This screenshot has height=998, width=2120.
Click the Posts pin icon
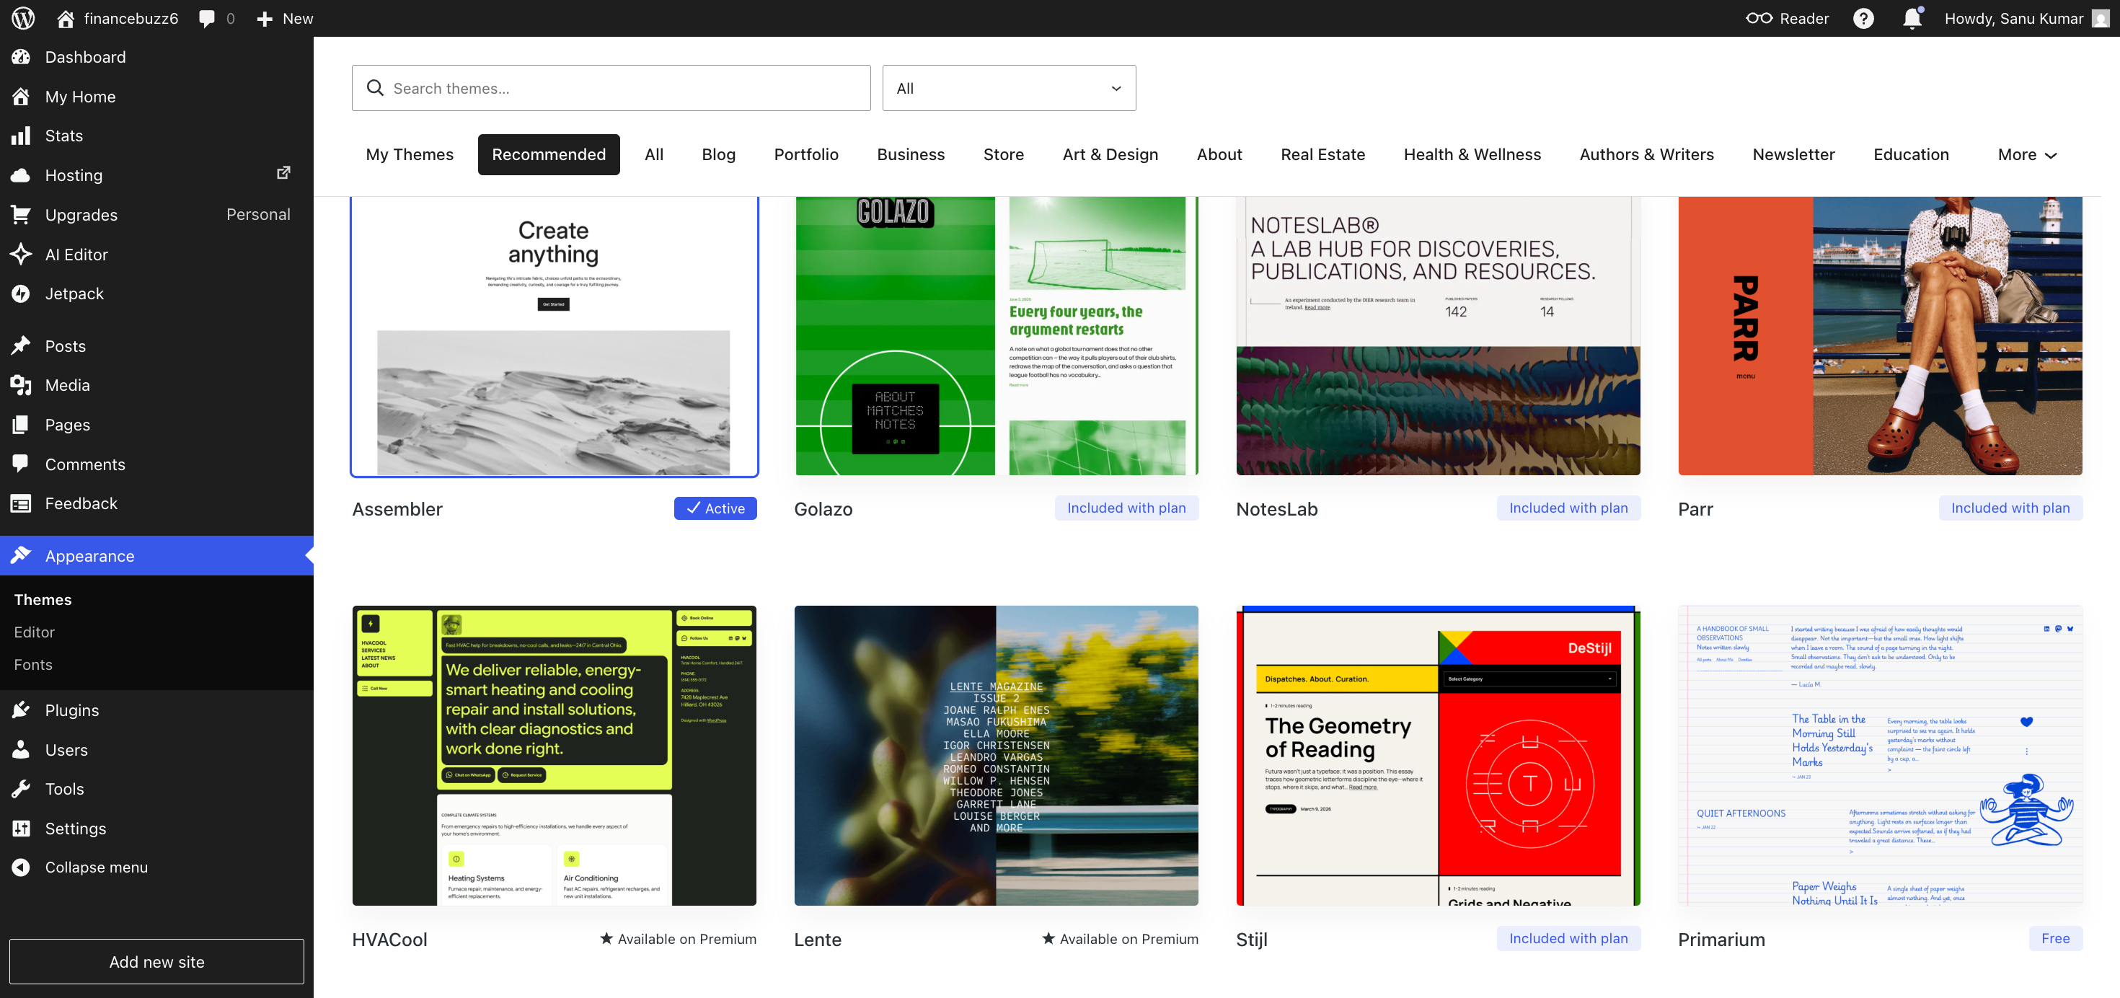(22, 345)
